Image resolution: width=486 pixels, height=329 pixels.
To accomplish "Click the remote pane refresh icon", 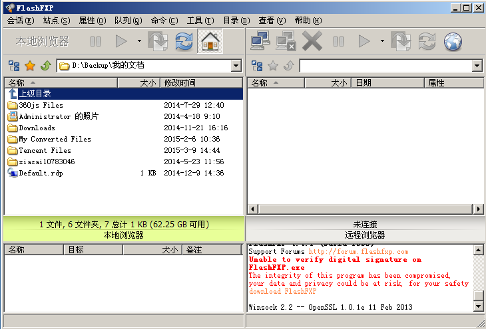I will (x=427, y=41).
